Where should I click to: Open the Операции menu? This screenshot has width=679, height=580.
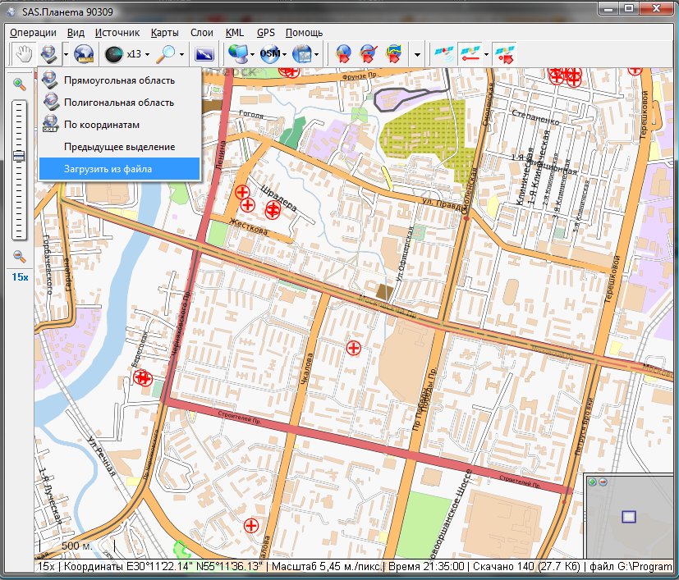33,33
